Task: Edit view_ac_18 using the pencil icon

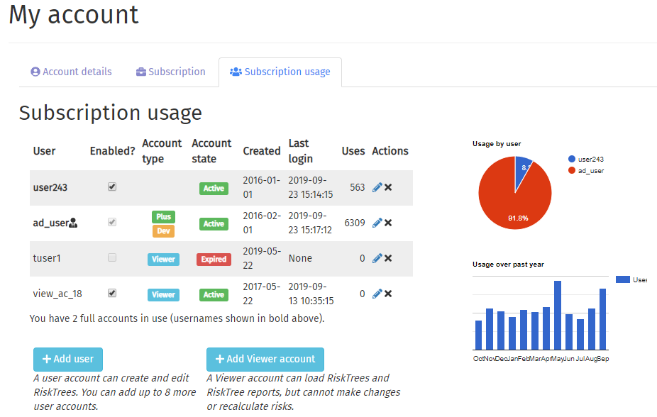Action: pyautogui.click(x=377, y=294)
